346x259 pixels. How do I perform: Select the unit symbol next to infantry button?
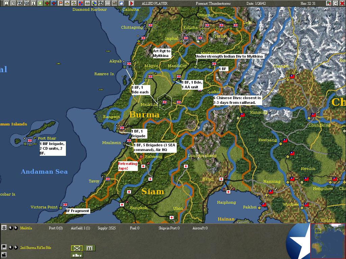[x=89, y=248]
